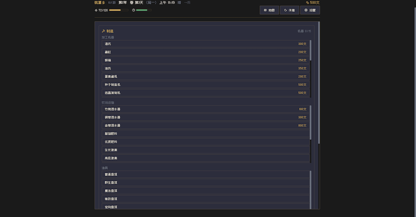Image resolution: width=416 pixels, height=217 pixels.
Task: Open the 地图 map button
Action: [269, 10]
